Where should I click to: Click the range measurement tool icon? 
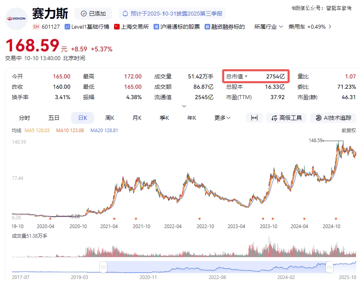click(x=254, y=118)
